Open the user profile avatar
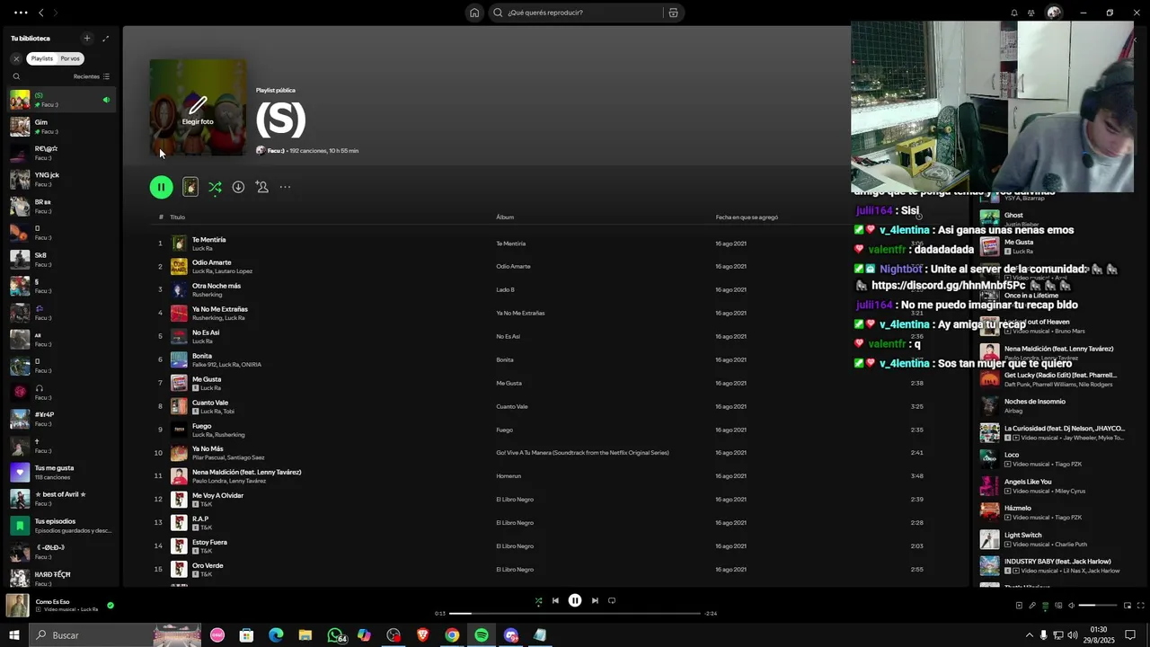The image size is (1150, 647). 1054,13
